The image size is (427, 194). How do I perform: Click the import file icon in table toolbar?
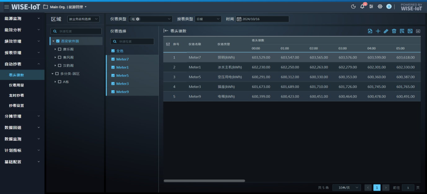pos(370,31)
